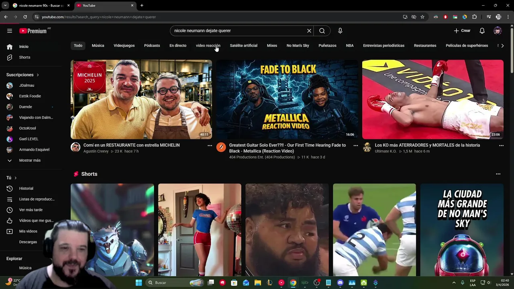The image size is (514, 289).
Task: Open the Chrome extensions puzzle icon
Action: point(474,17)
